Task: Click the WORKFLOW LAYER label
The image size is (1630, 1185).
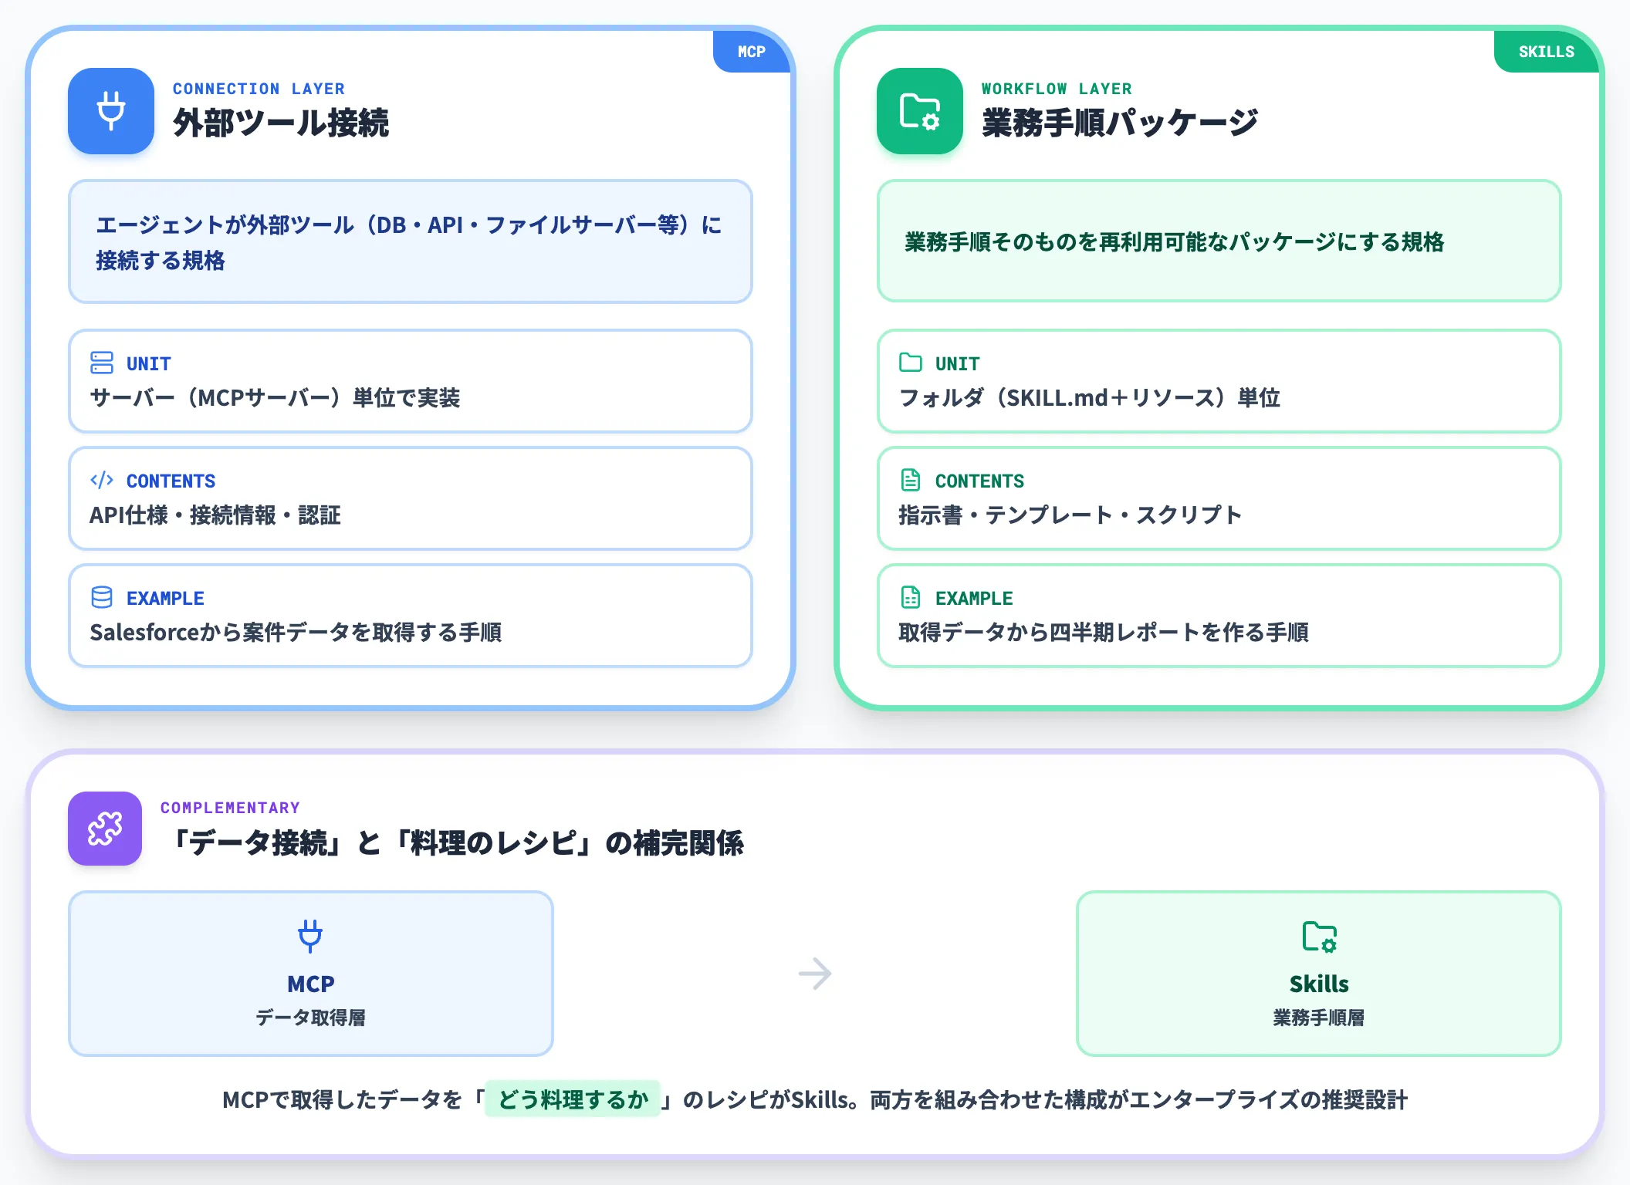Action: point(1057,89)
